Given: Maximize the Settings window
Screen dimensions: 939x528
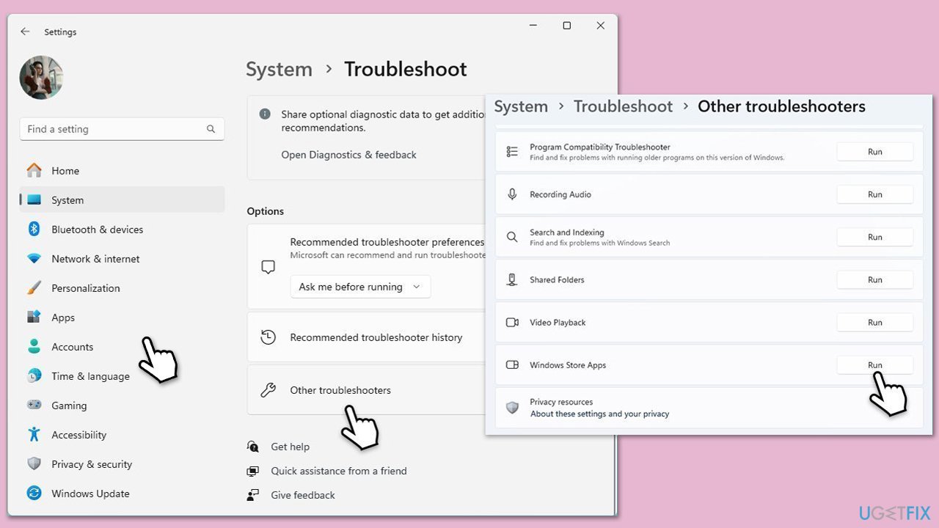Looking at the screenshot, I should (x=567, y=26).
